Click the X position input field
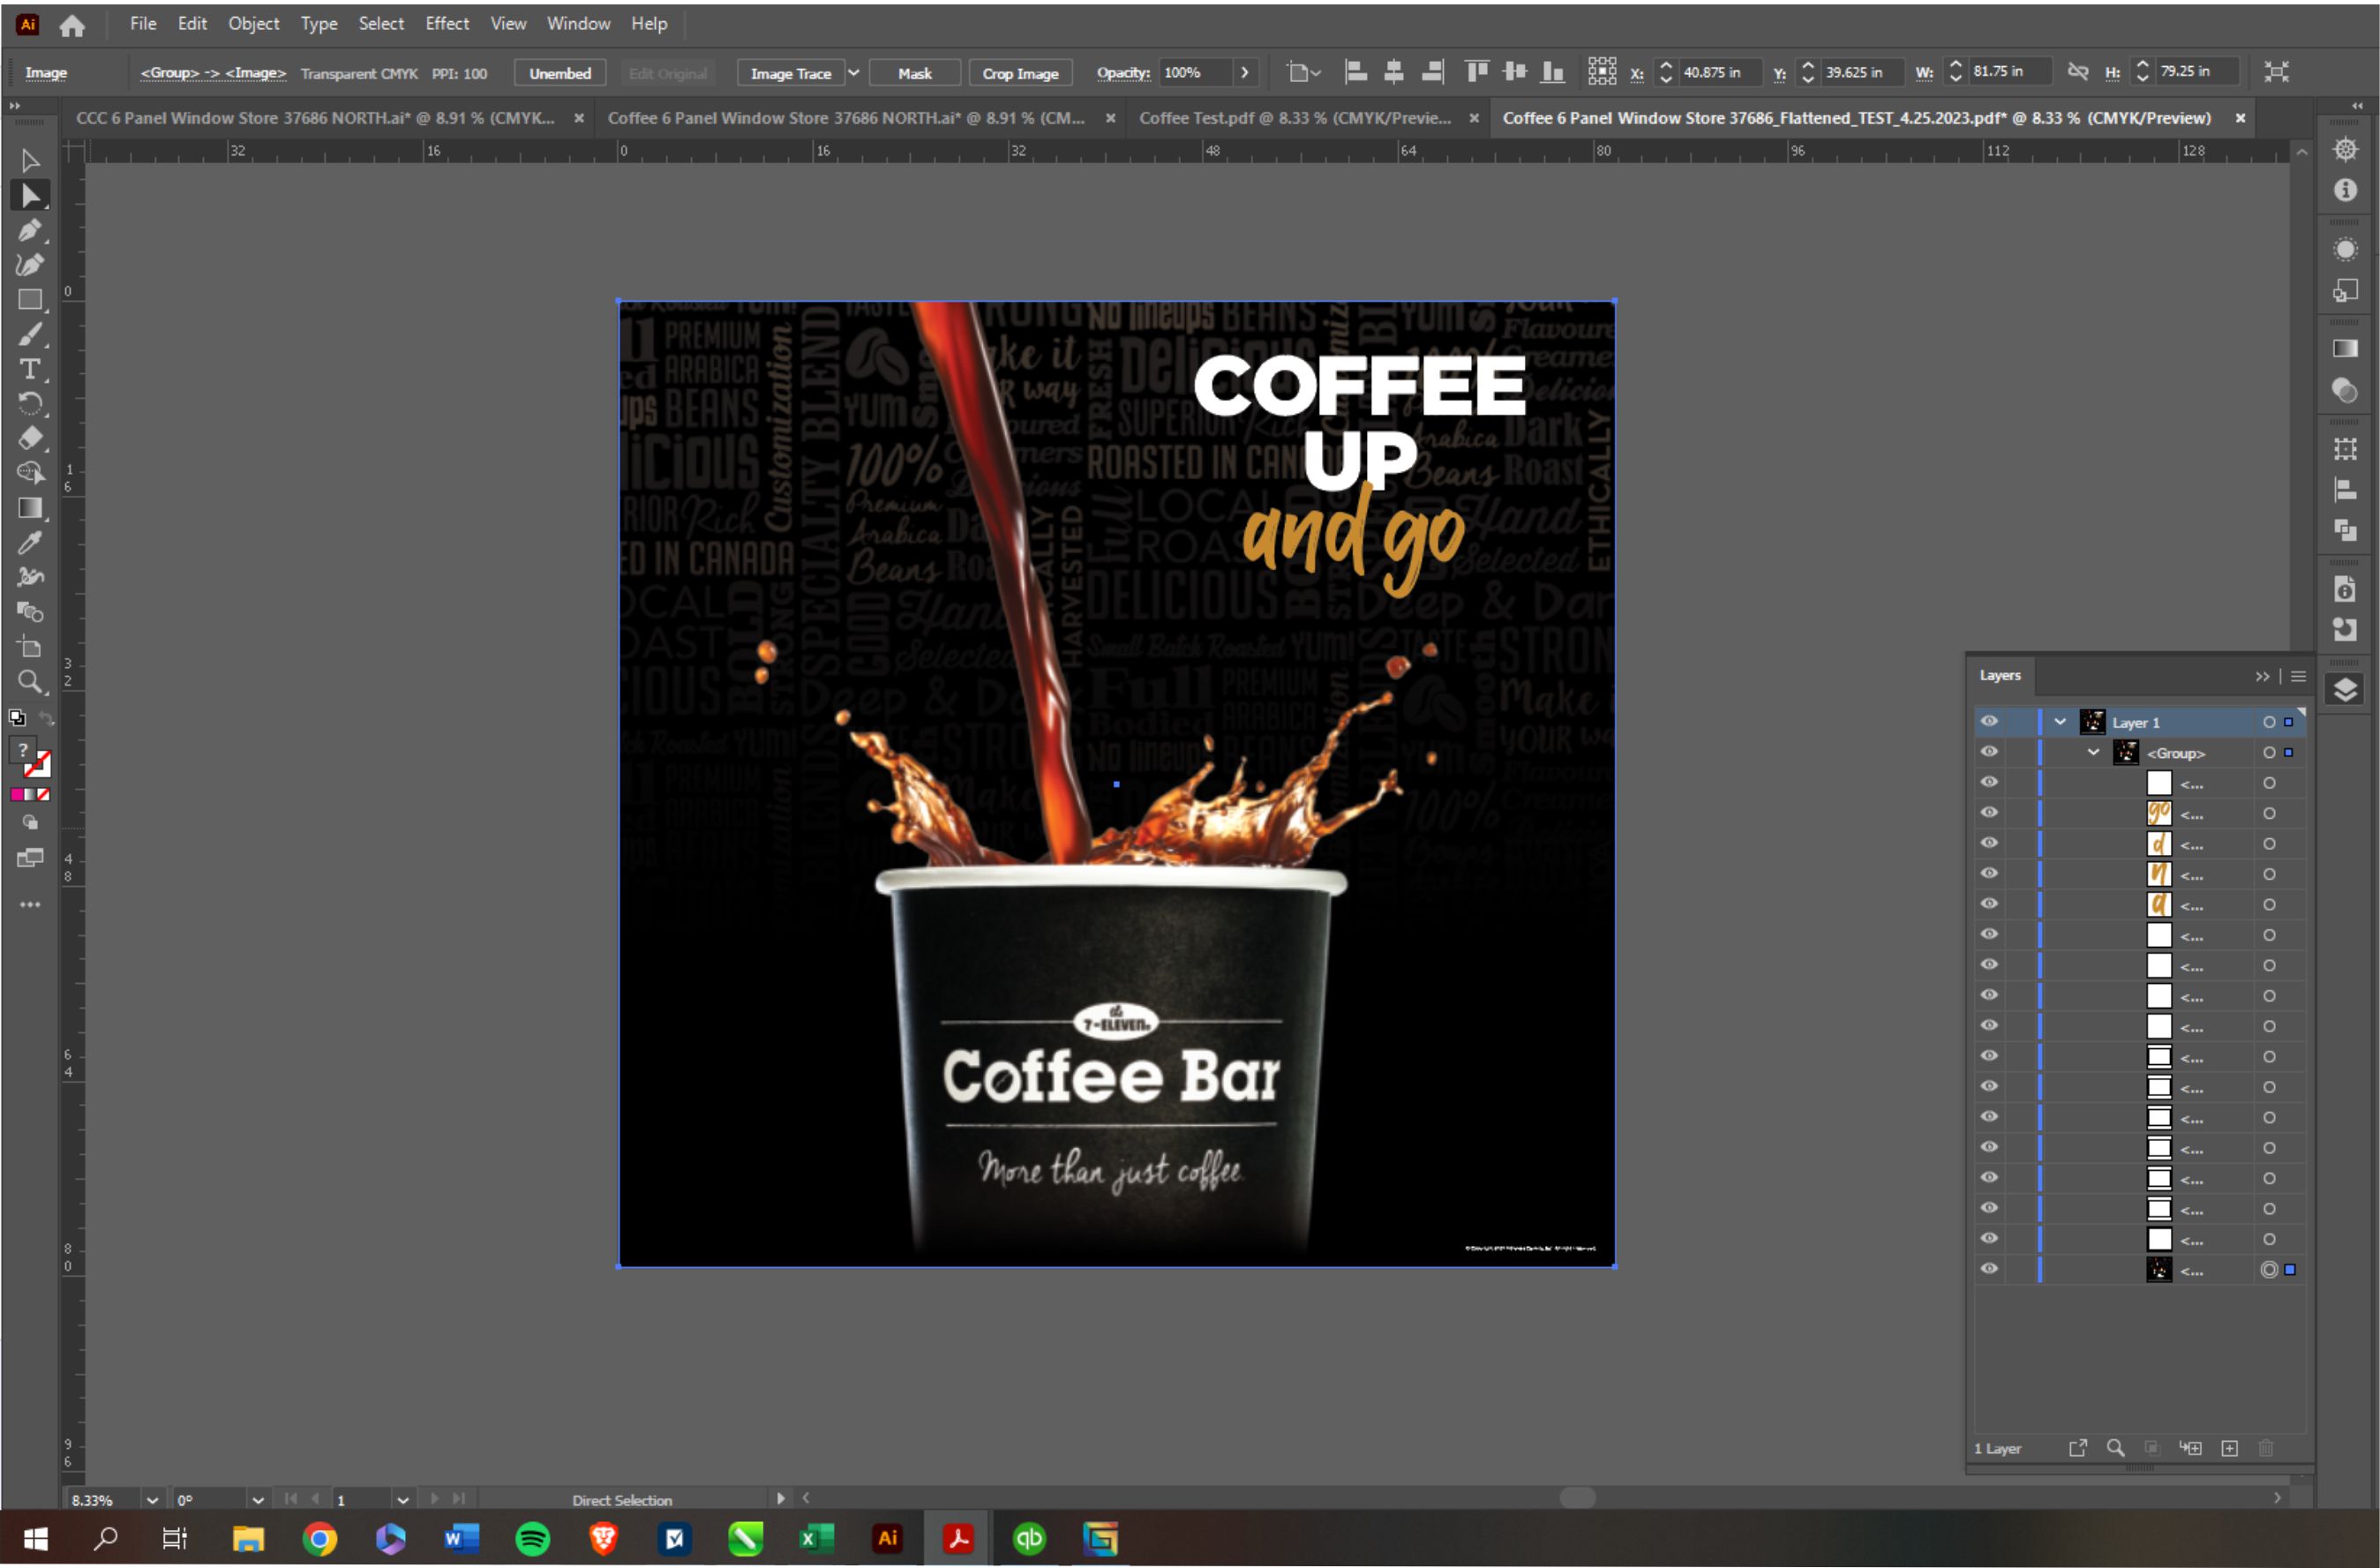The width and height of the screenshot is (2380, 1568). click(x=1719, y=72)
